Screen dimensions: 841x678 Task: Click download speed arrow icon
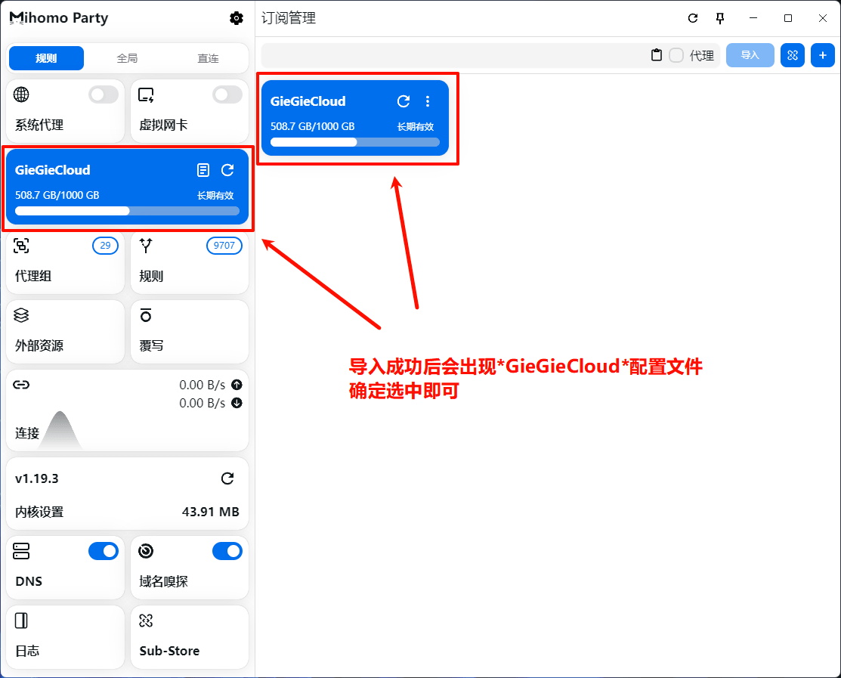pyautogui.click(x=237, y=403)
